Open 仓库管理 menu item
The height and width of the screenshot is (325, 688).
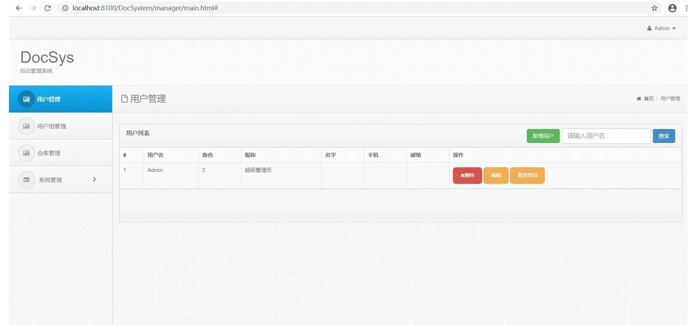pyautogui.click(x=49, y=153)
